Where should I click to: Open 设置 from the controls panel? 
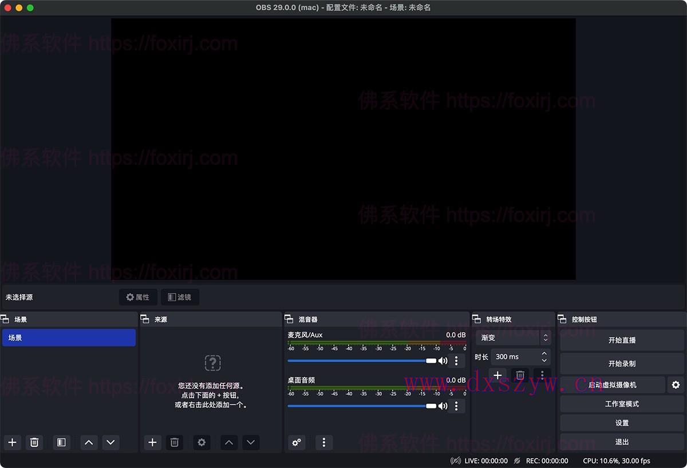click(622, 423)
